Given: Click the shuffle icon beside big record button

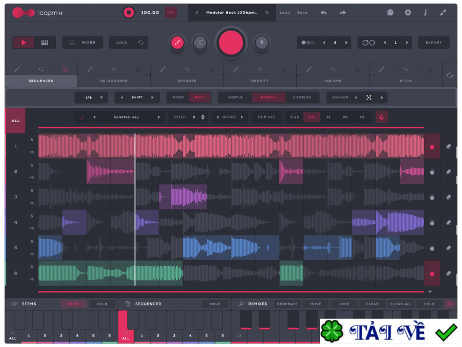Looking at the screenshot, I should tap(200, 42).
